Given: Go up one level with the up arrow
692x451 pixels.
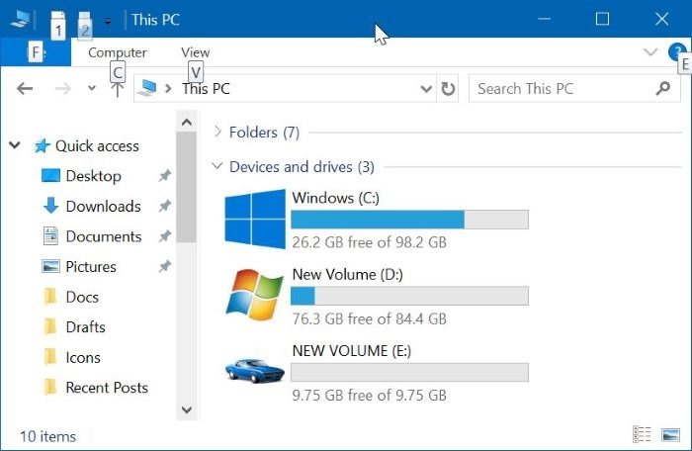Looking at the screenshot, I should [x=117, y=88].
